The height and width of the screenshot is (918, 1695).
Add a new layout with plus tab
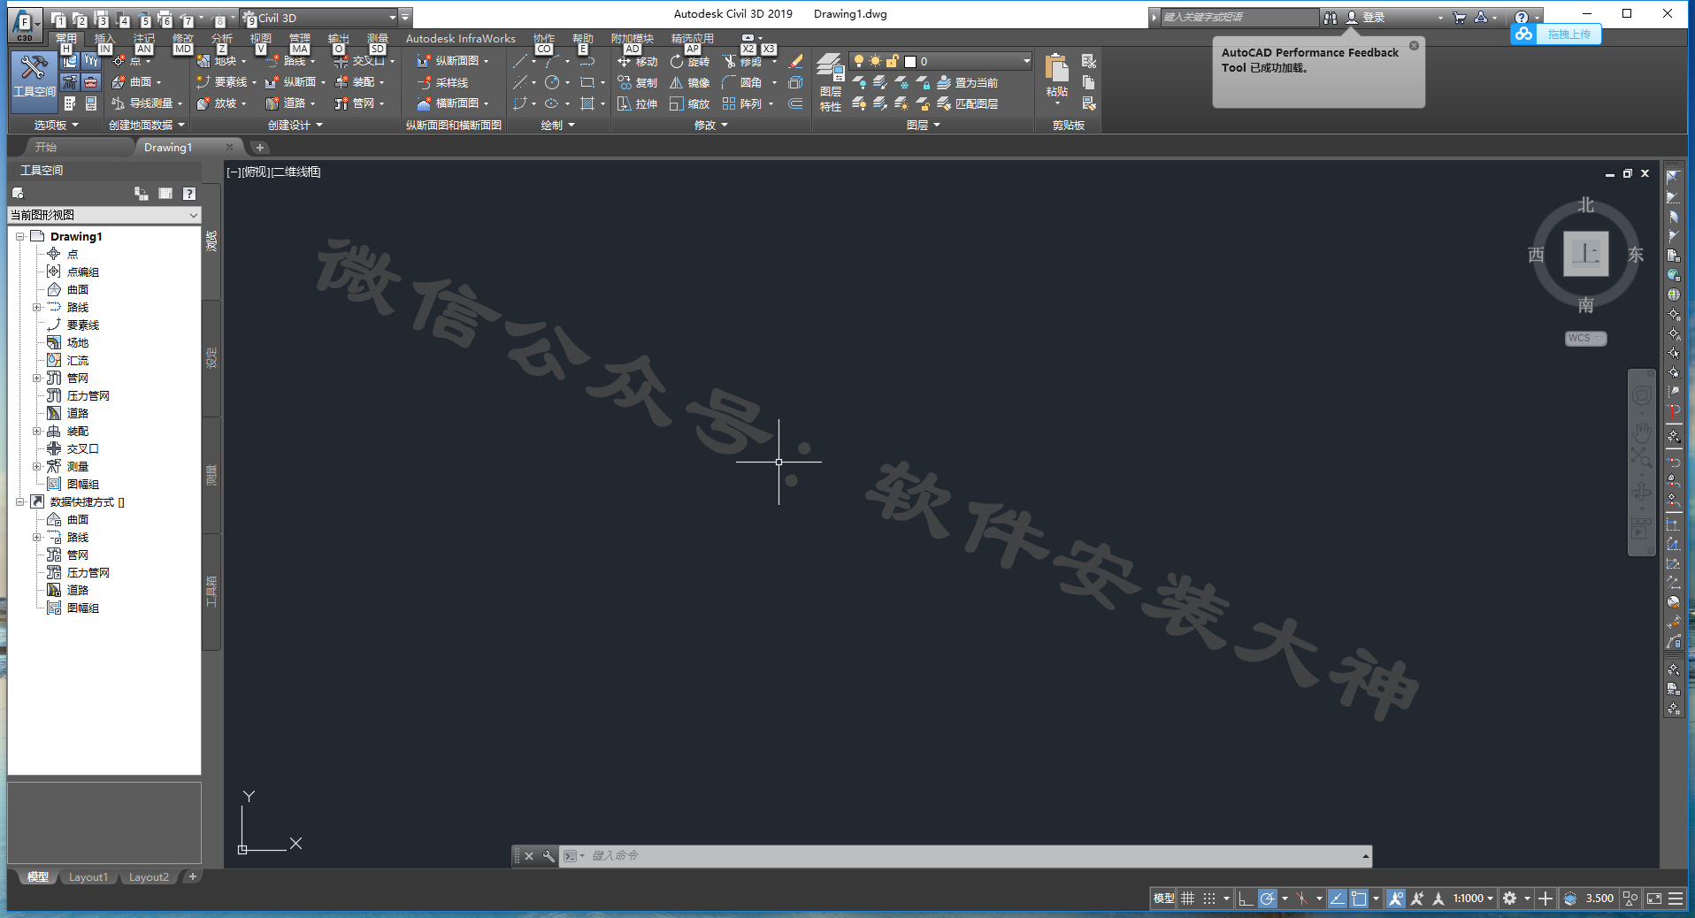point(192,877)
